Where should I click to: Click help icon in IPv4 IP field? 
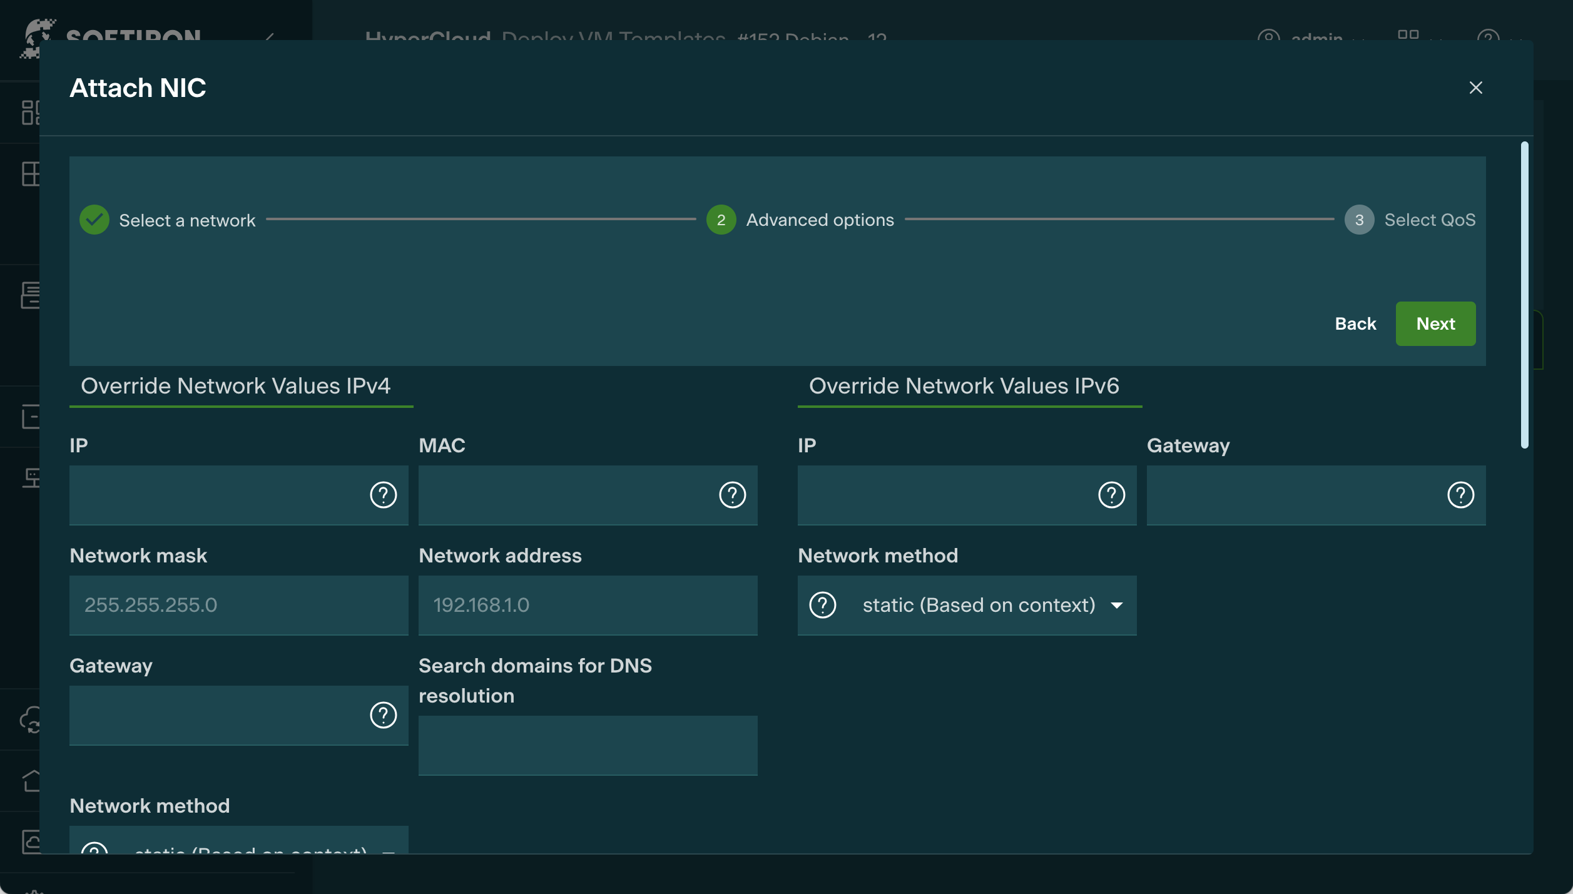click(x=383, y=495)
